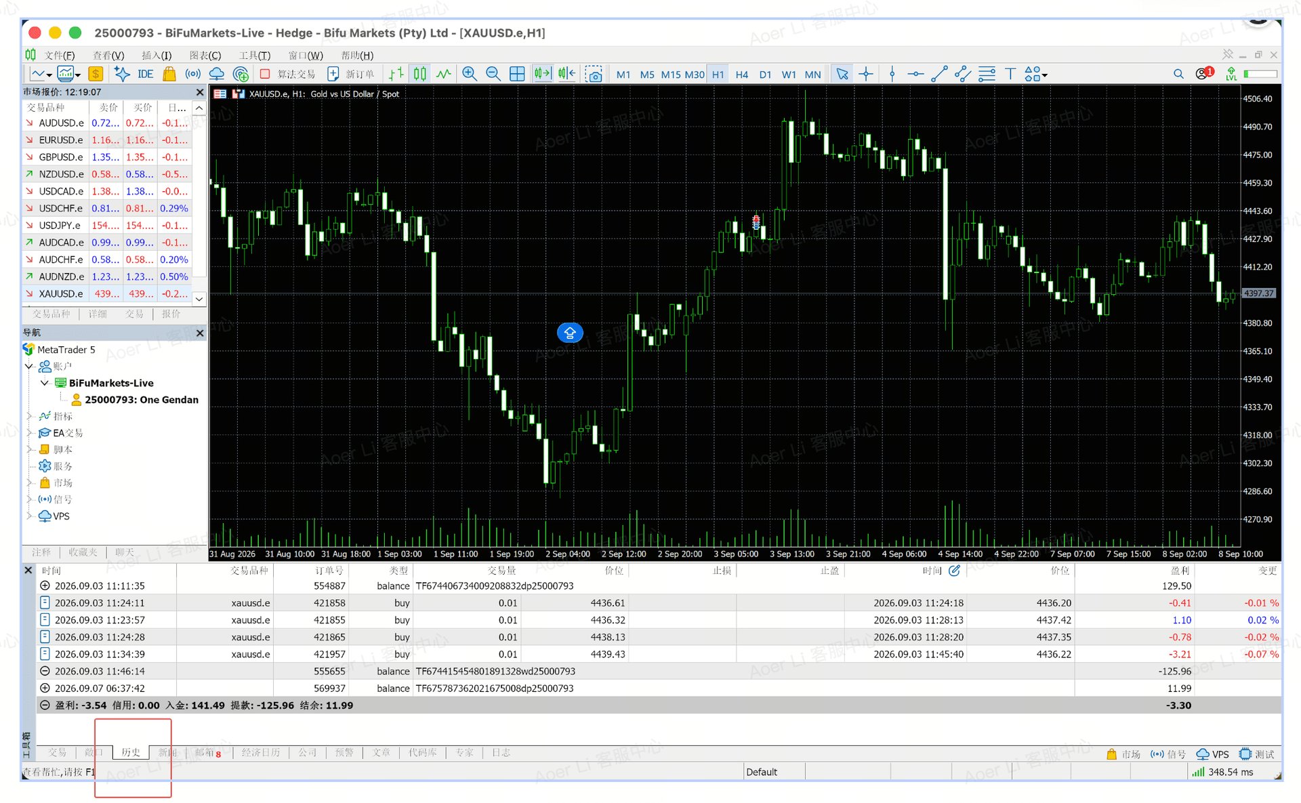Open the 详细 tab in market watch
1301x803 pixels.
pyautogui.click(x=98, y=314)
